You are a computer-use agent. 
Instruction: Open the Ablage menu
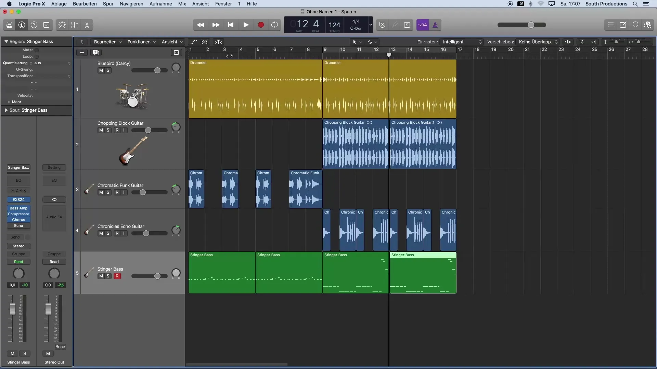tap(59, 4)
